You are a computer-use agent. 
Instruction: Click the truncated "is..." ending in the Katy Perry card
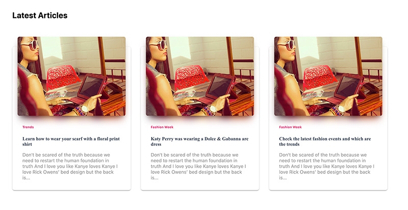point(155,178)
